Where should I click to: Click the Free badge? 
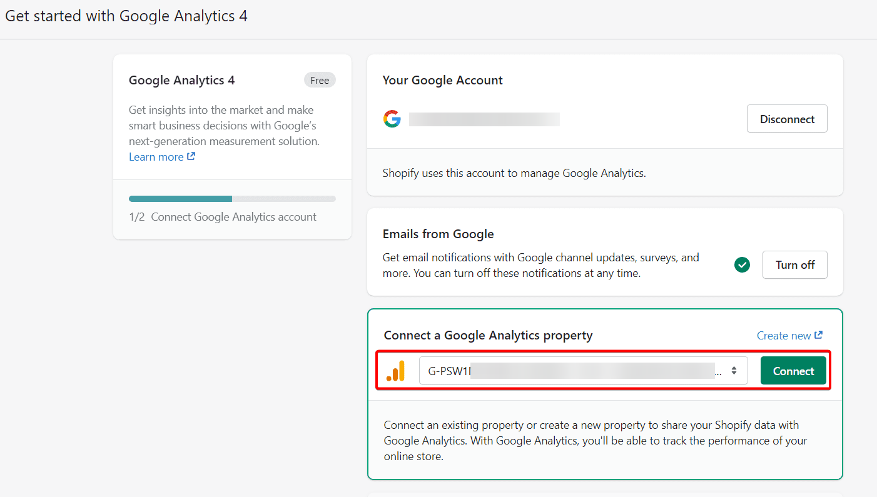coord(320,80)
